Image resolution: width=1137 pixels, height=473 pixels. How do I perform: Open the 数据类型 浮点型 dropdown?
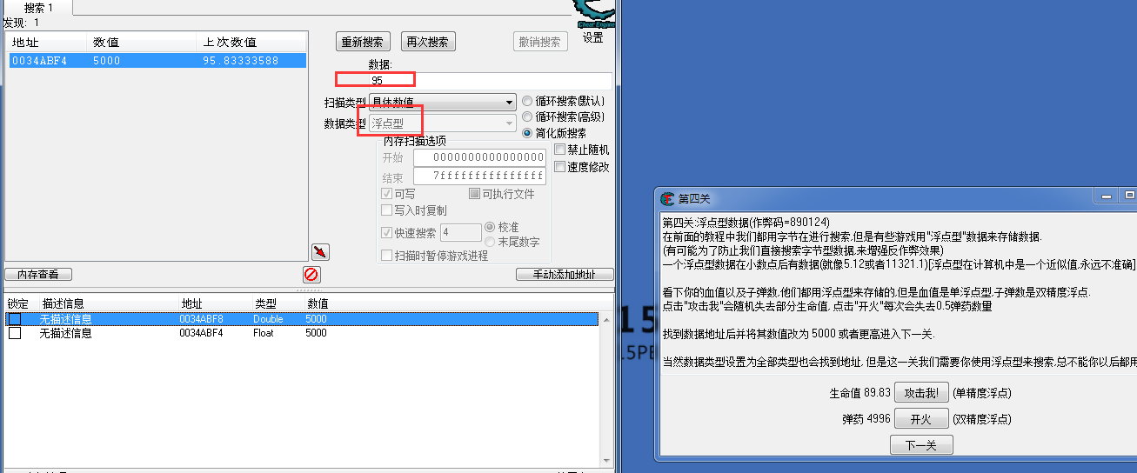tap(443, 123)
